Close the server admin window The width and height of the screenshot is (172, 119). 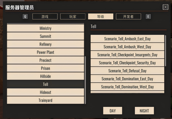[165, 7]
